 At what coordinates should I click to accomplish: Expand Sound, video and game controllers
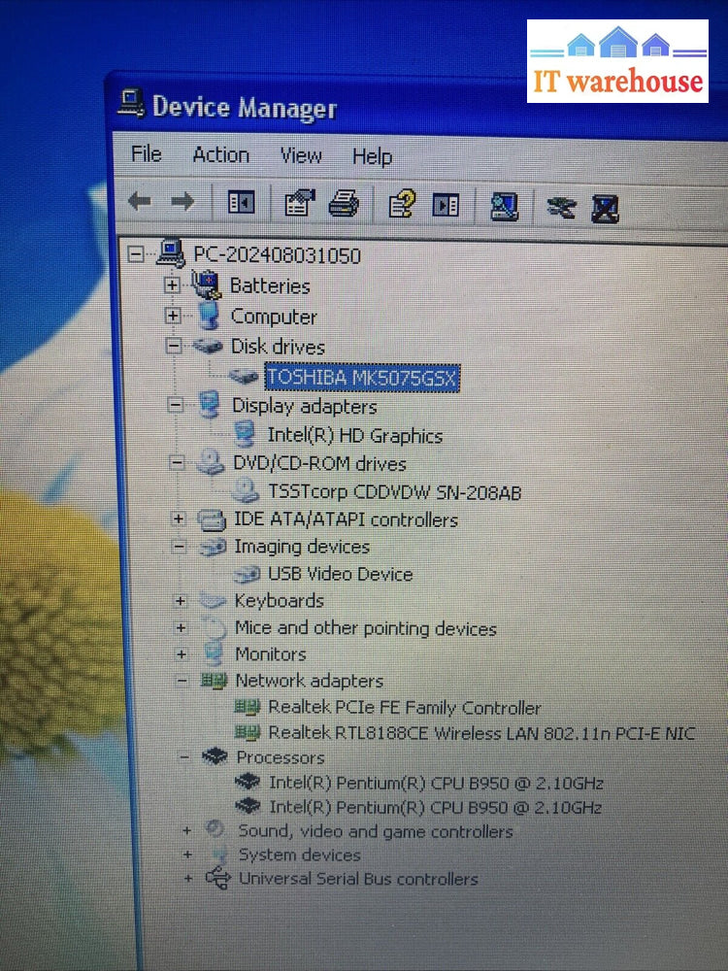(x=187, y=831)
